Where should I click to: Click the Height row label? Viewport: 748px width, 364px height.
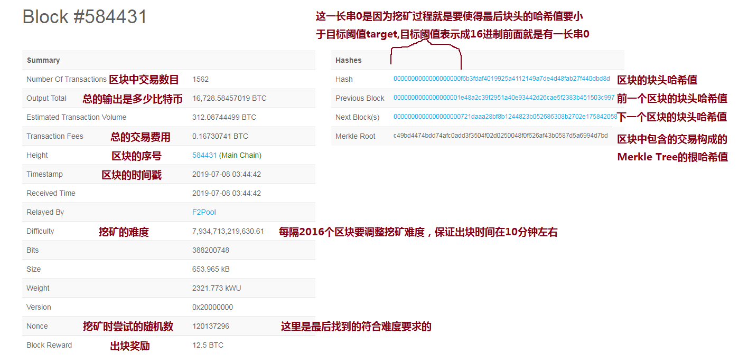pyautogui.click(x=37, y=155)
